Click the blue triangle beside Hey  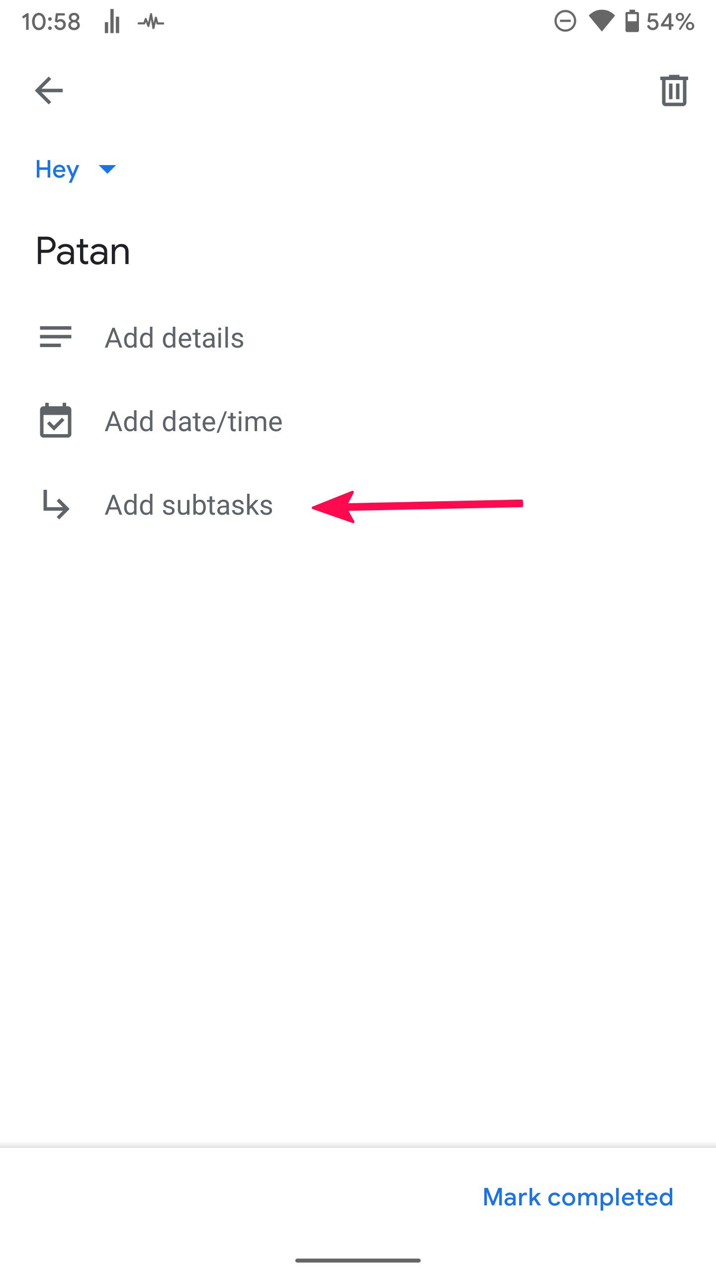(107, 170)
